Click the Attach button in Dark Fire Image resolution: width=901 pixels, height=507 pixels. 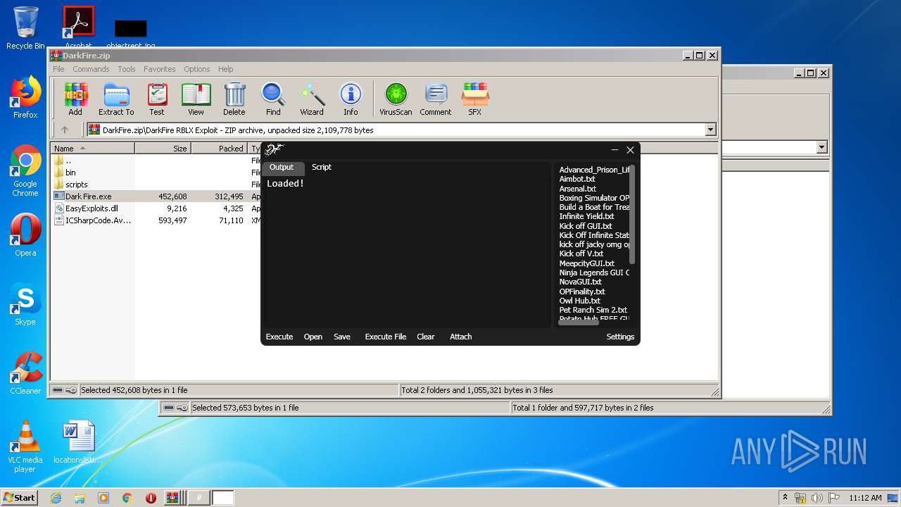point(461,337)
